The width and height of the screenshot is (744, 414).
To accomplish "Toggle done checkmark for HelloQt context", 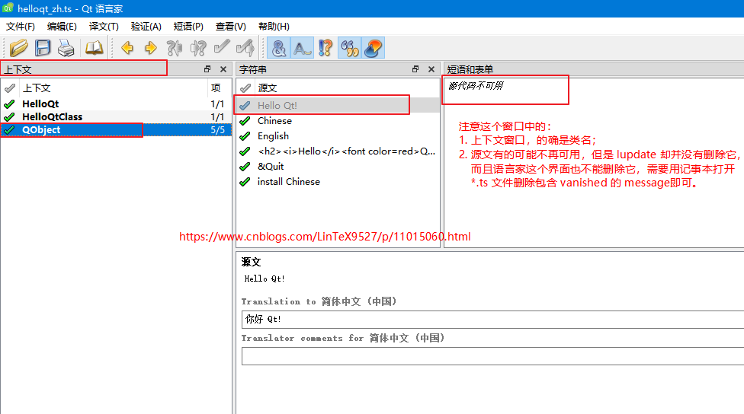I will [9, 103].
